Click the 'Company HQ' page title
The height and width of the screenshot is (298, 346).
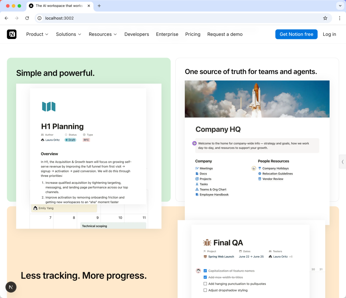tap(218, 129)
